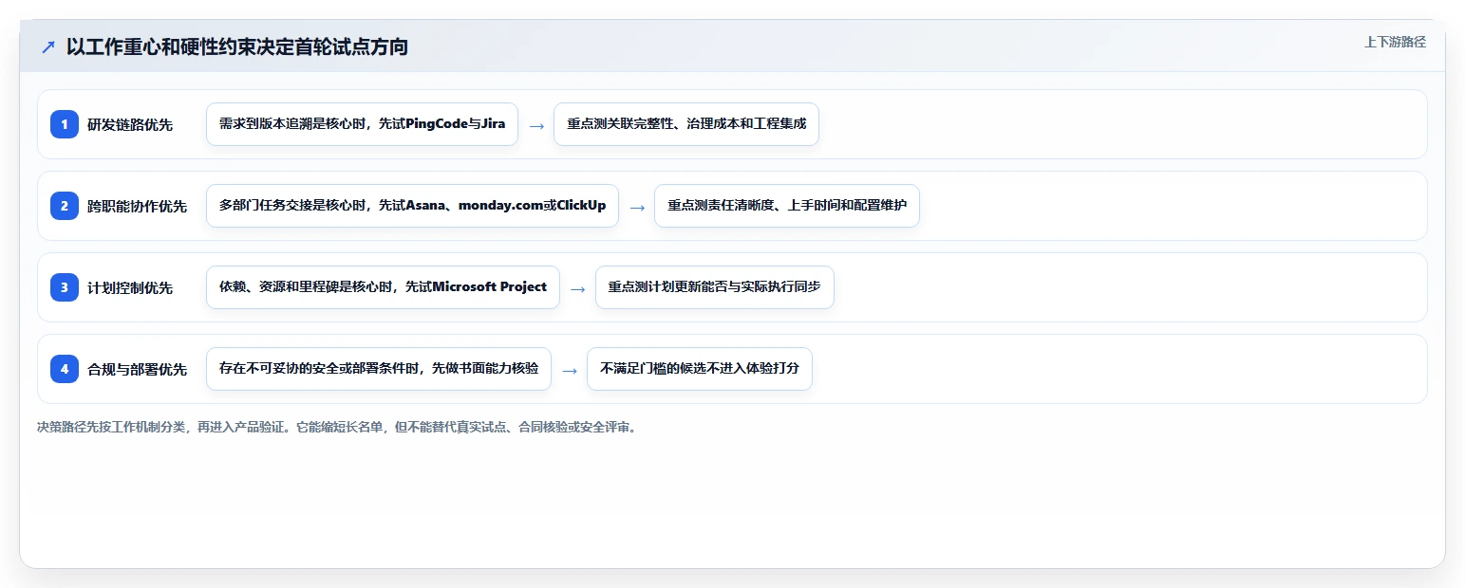Click the box 不满足门槛的候选不进入体验打分

[x=700, y=369]
